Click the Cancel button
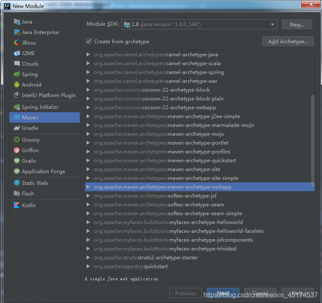 260,293
